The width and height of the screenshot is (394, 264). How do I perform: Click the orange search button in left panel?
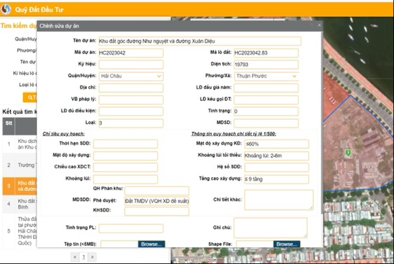[30, 97]
